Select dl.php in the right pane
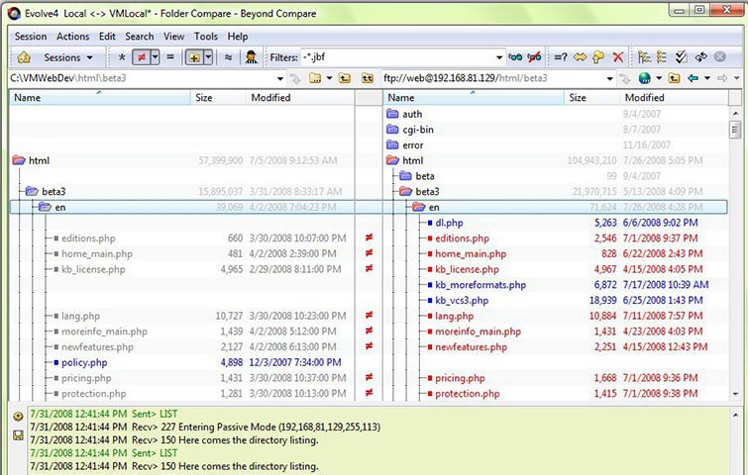748x475 pixels. [x=449, y=223]
